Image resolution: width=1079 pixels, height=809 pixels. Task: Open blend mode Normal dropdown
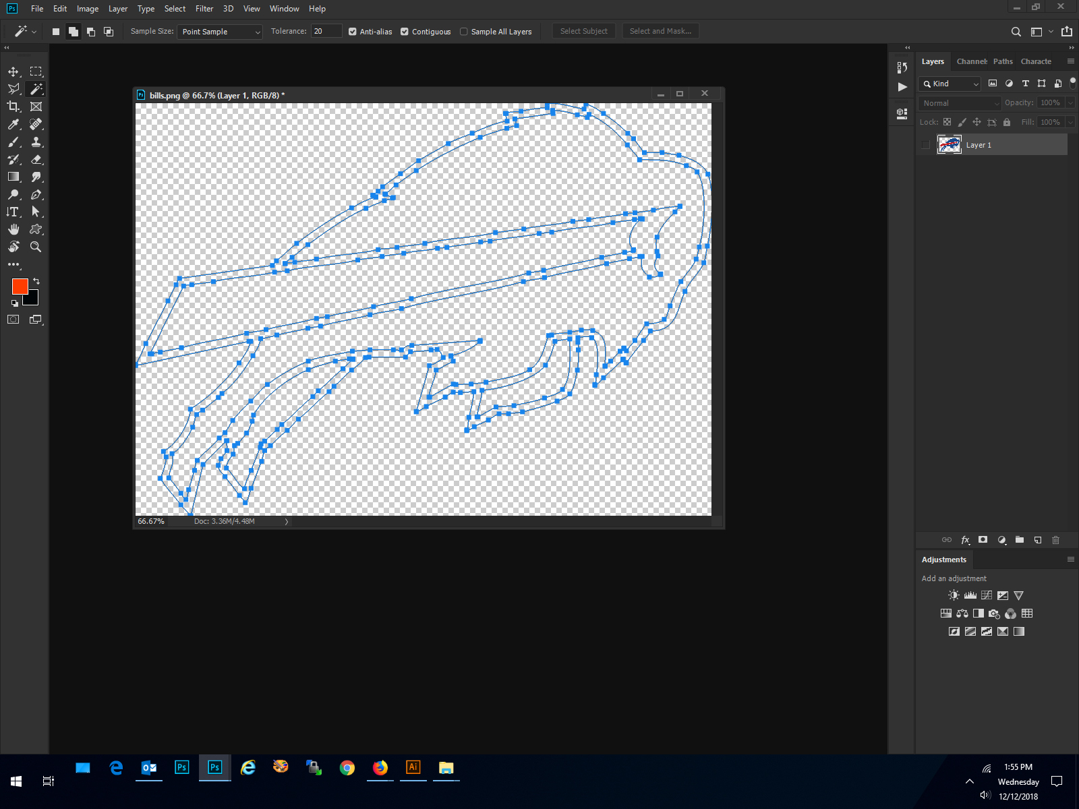pos(960,103)
